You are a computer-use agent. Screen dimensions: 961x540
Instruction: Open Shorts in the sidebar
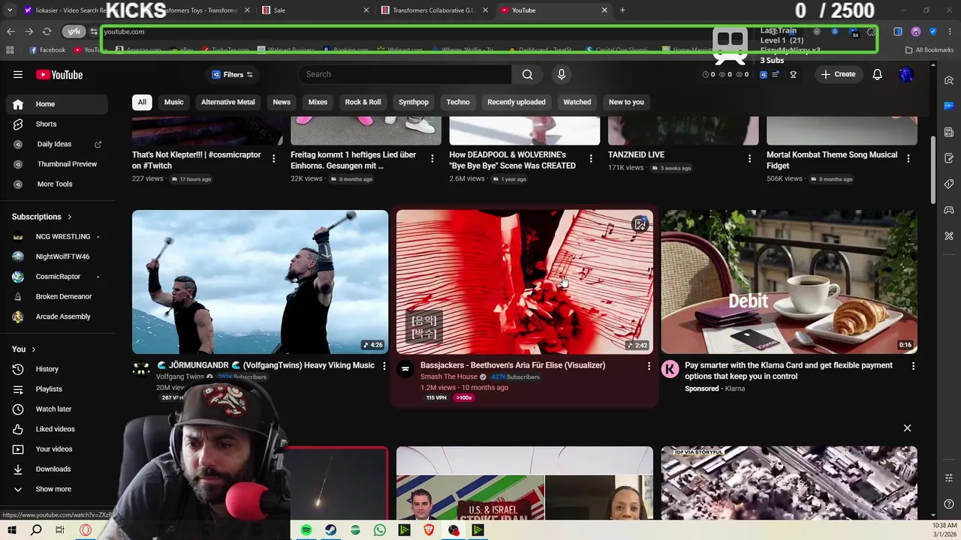coord(57,124)
